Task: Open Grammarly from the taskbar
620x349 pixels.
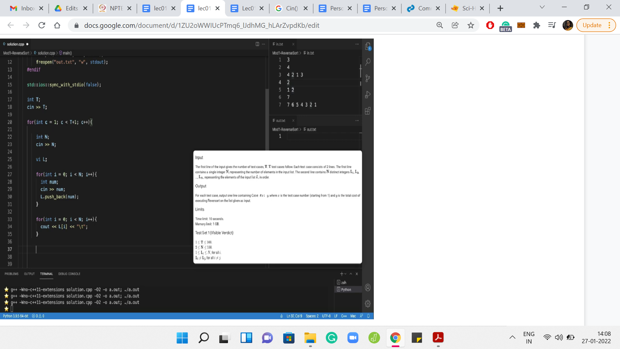Action: coord(331,338)
